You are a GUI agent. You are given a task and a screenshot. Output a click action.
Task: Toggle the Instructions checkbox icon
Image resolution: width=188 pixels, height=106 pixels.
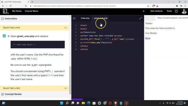[3, 19]
